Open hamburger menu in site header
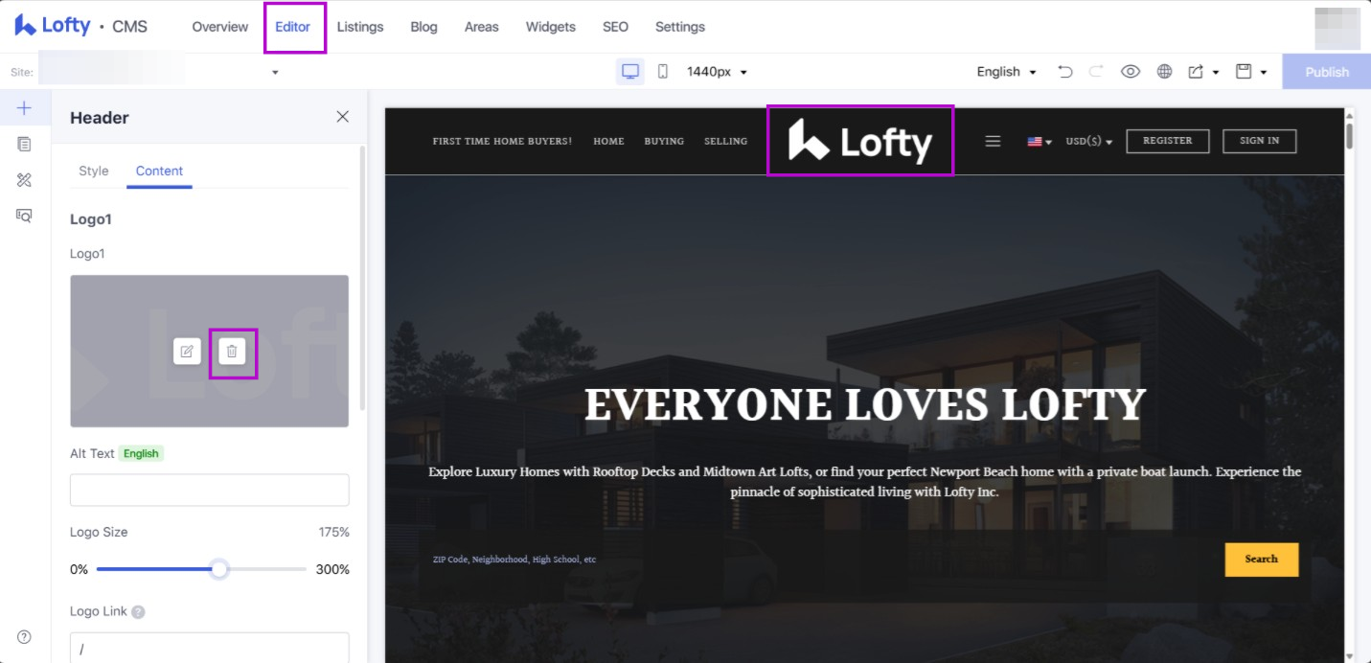Viewport: 1371px width, 663px height. click(x=993, y=142)
